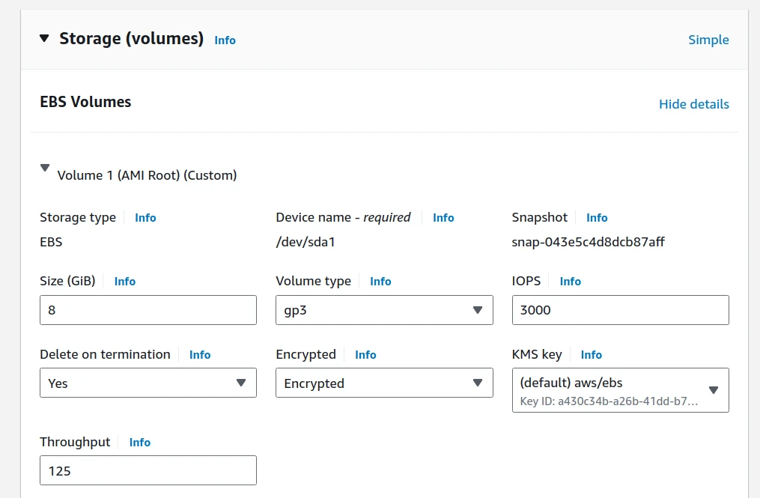This screenshot has height=498, width=760.
Task: Open Info link beside IOPS
Action: 570,282
